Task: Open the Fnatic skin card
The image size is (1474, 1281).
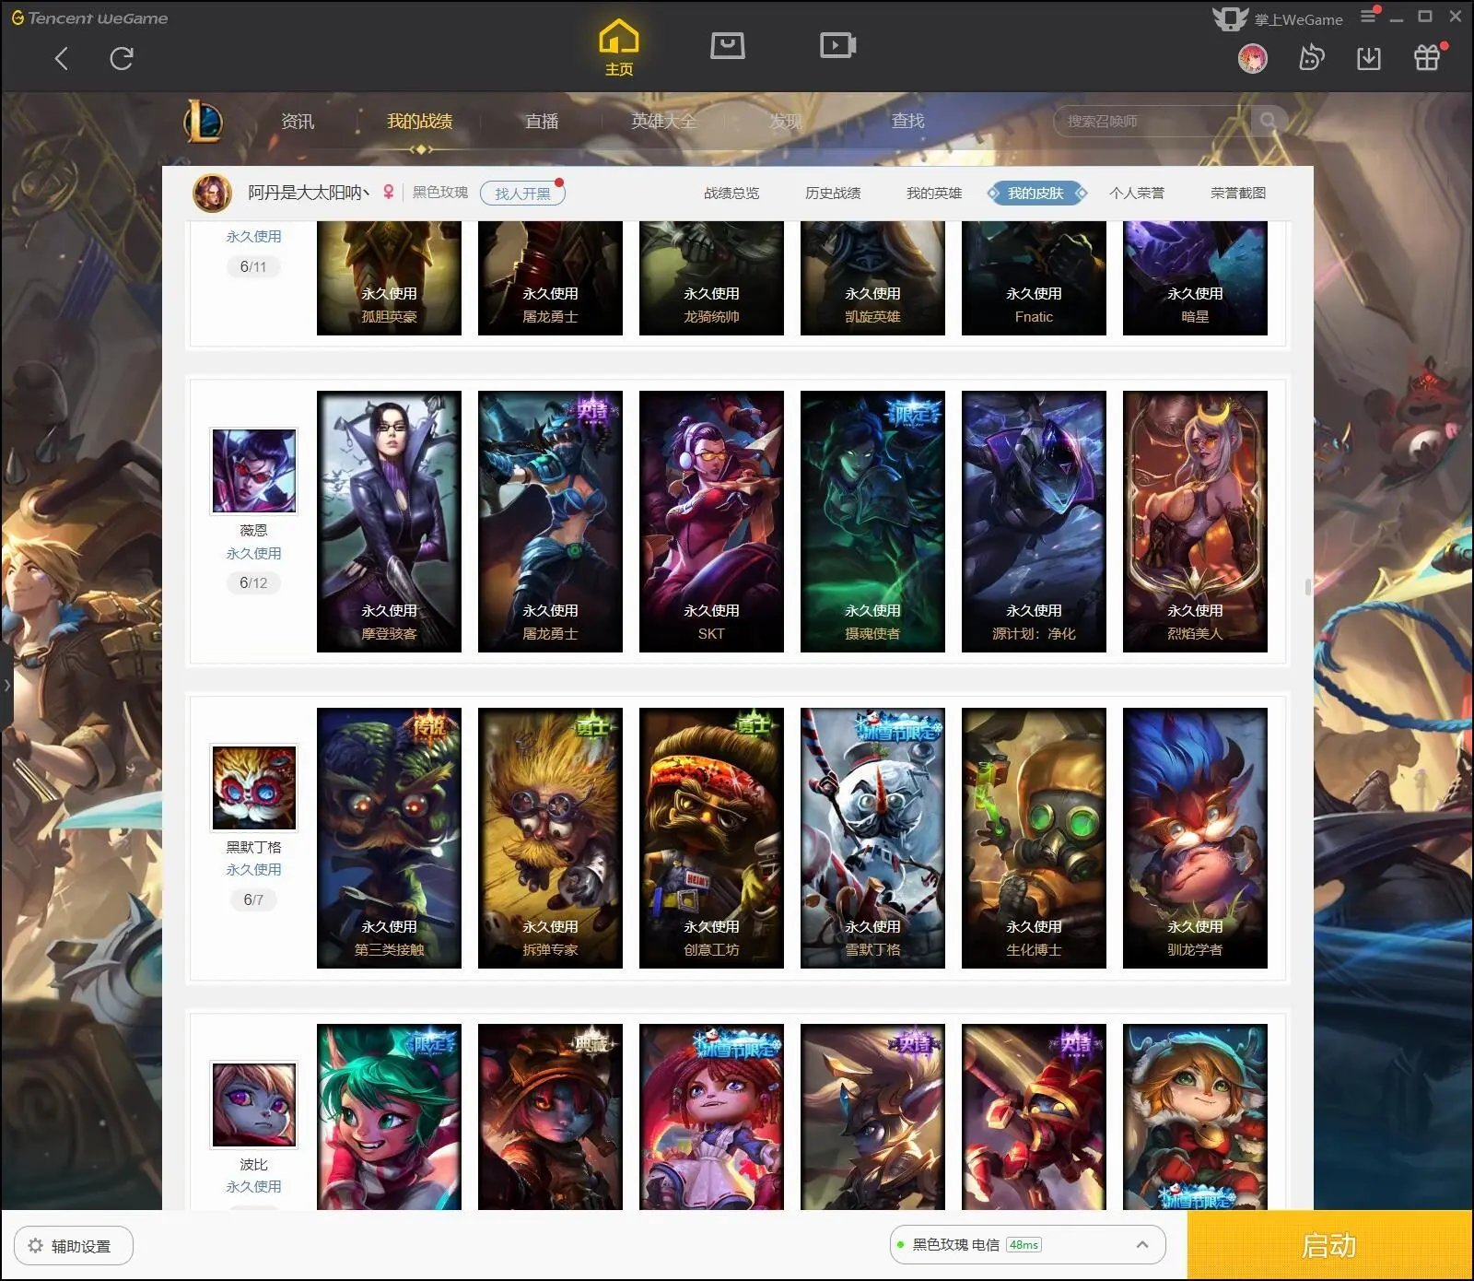Action: 1034,278
